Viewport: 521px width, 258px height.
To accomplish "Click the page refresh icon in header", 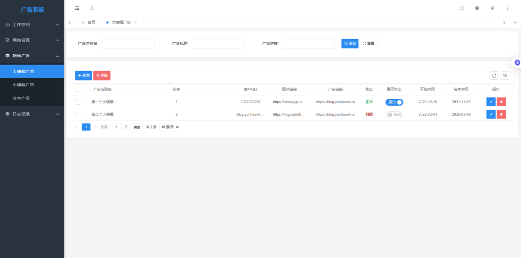I will coord(92,8).
